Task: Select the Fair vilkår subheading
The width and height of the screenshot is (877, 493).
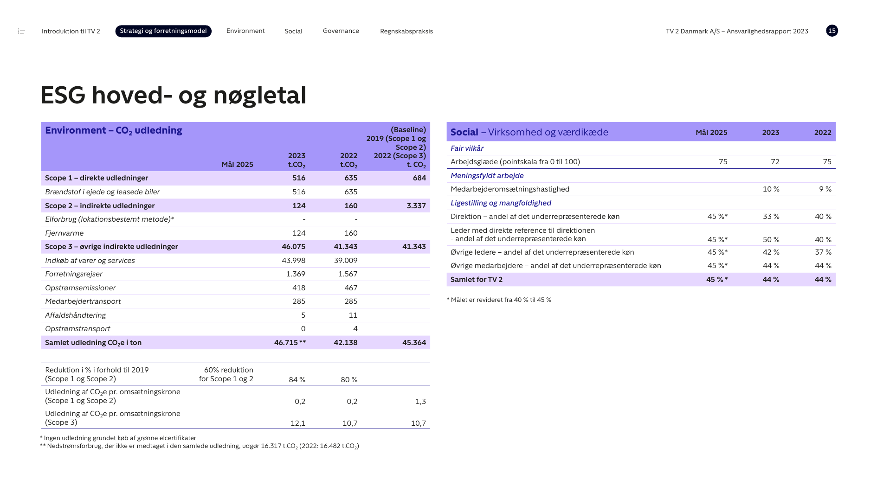Action: pos(467,148)
